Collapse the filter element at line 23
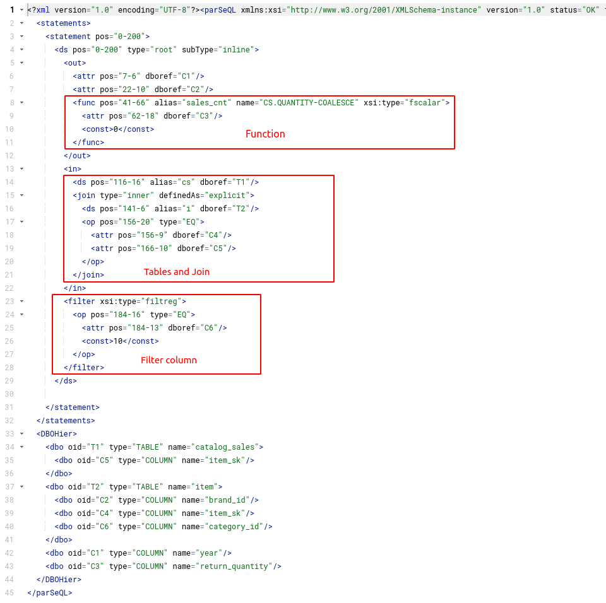This screenshot has width=606, height=603. pyautogui.click(x=21, y=301)
